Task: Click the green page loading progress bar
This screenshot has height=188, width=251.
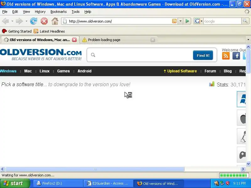Action: 234,175
